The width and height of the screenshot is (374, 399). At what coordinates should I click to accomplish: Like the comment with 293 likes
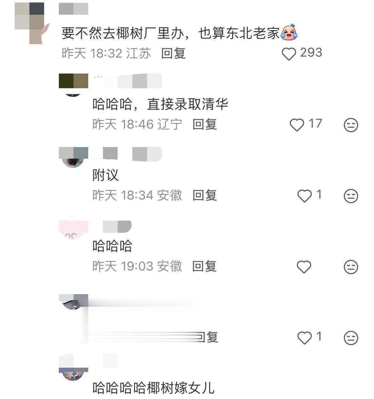click(x=289, y=54)
